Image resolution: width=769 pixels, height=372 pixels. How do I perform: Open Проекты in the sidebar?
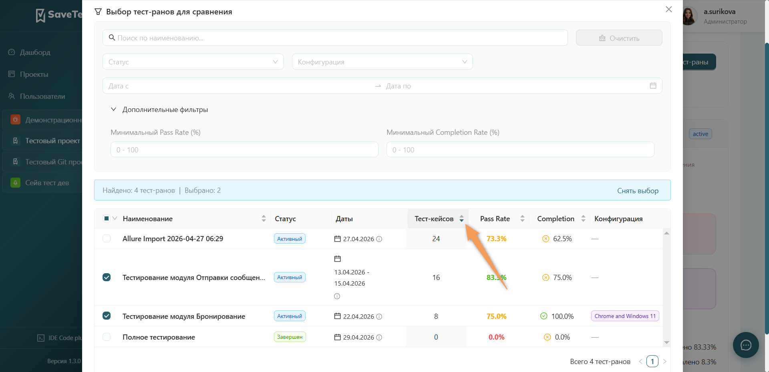(34, 74)
